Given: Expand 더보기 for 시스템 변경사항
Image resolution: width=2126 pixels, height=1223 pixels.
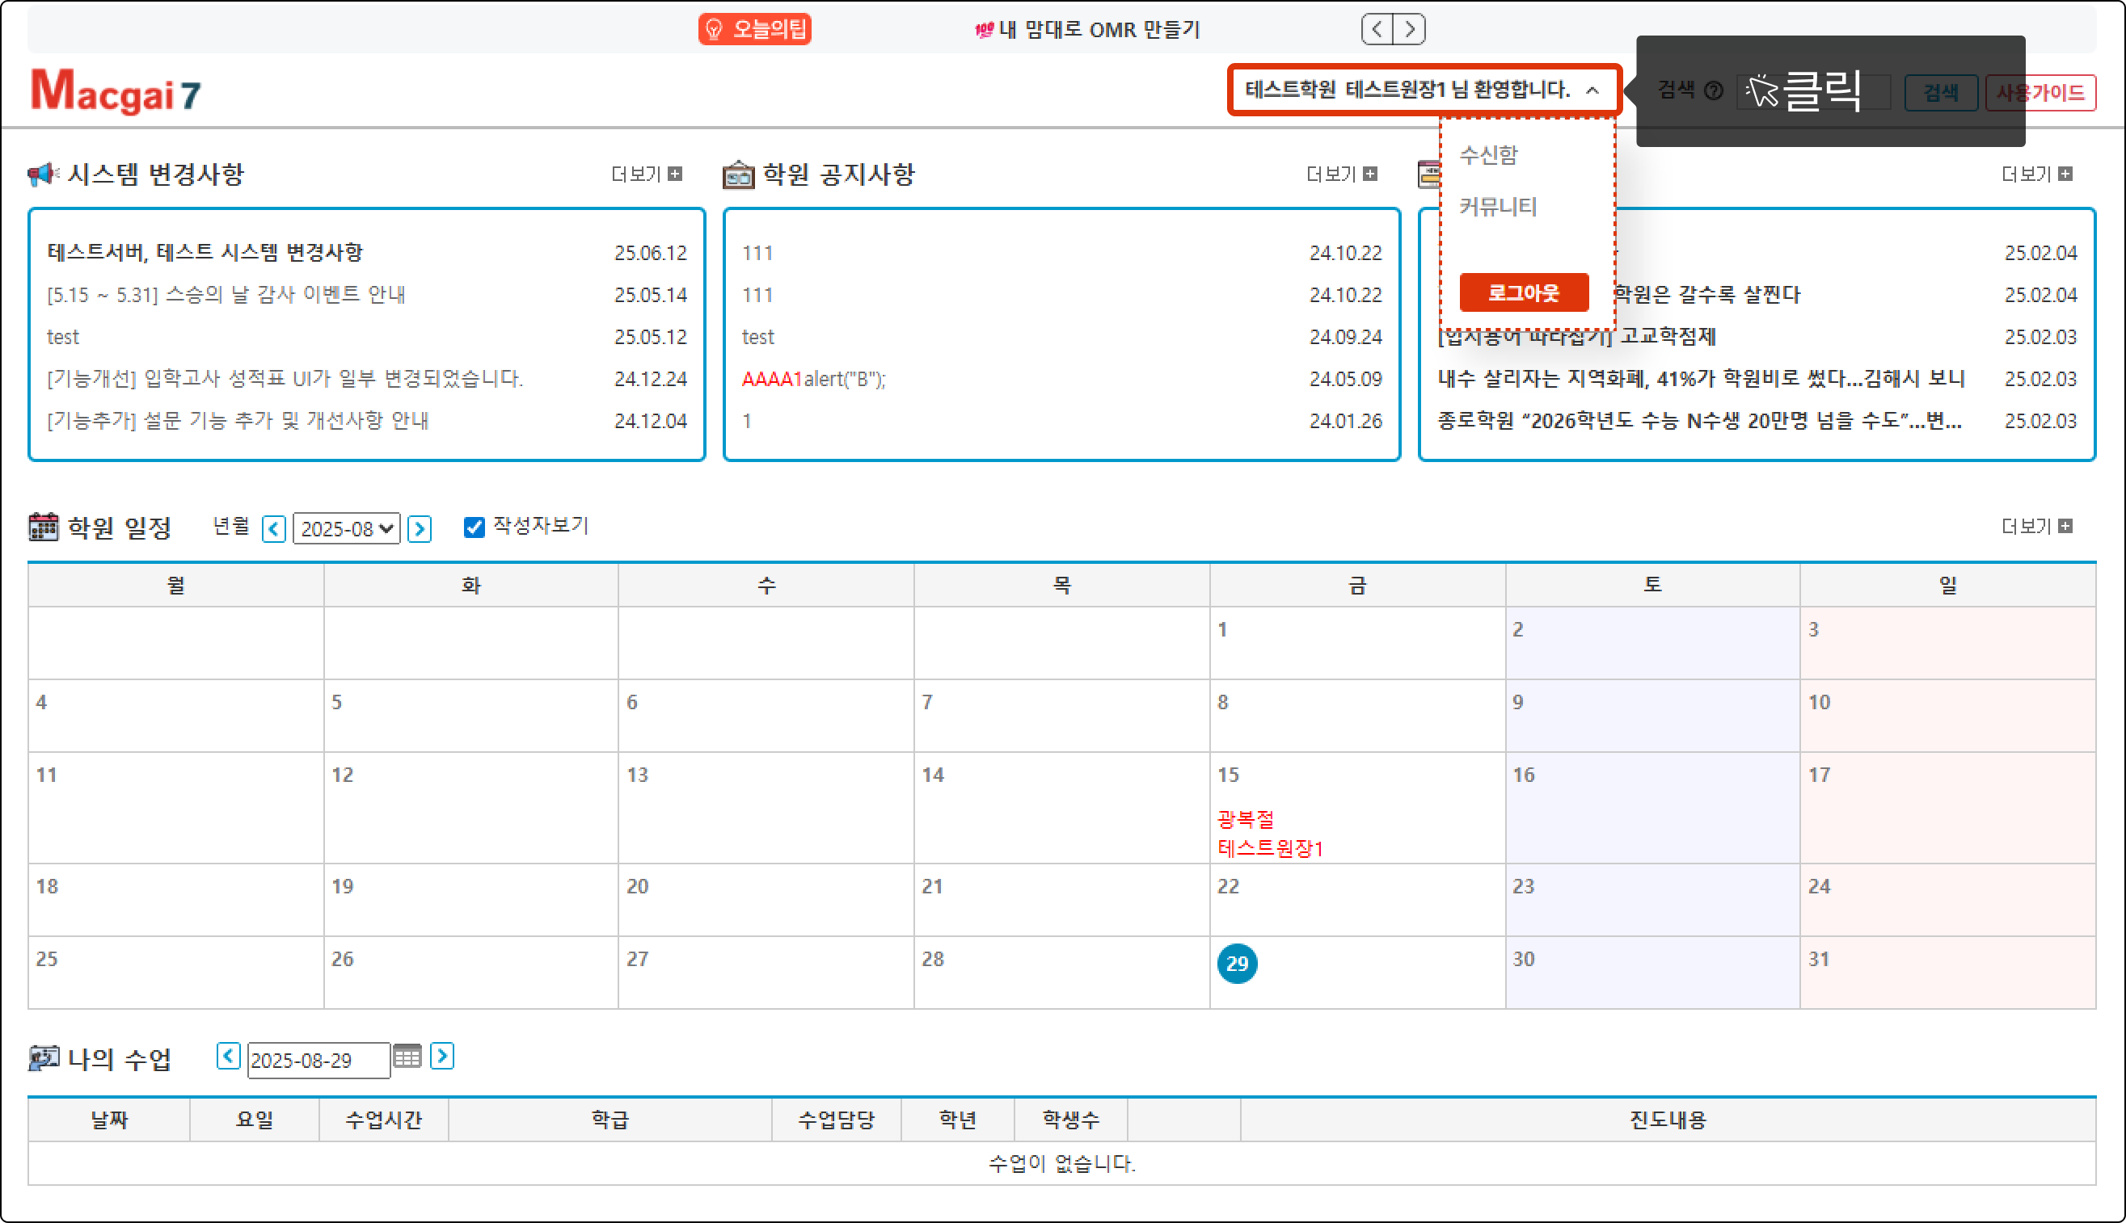Looking at the screenshot, I should (645, 174).
